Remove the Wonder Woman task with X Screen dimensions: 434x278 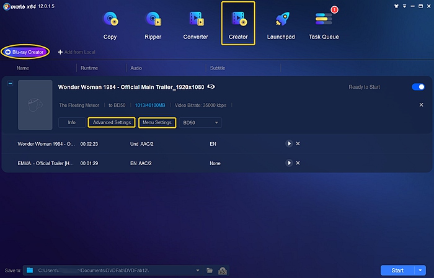tap(421, 105)
